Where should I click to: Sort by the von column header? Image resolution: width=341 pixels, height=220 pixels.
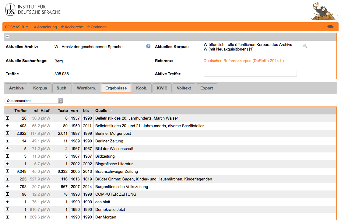click(x=74, y=111)
